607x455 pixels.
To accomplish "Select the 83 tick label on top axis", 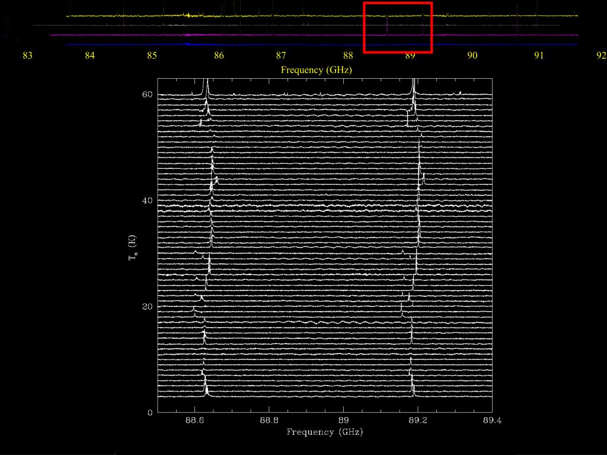I will 27,56.
